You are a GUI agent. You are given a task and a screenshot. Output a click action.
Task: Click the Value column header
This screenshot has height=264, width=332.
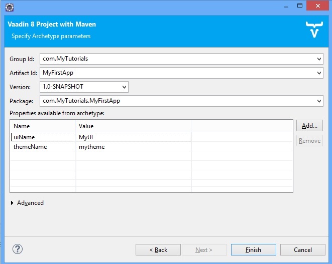[134, 126]
